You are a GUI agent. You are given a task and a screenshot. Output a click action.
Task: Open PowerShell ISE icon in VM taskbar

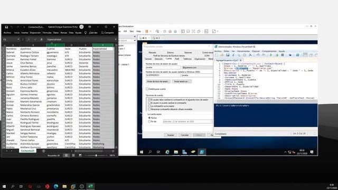(x=202, y=152)
